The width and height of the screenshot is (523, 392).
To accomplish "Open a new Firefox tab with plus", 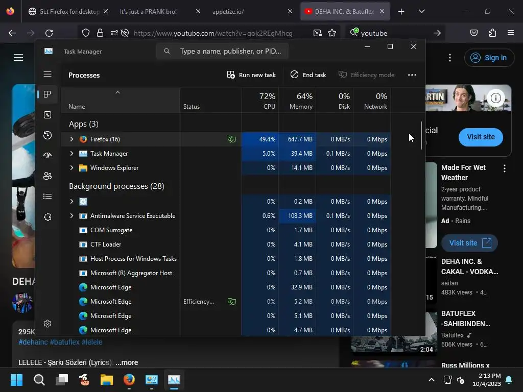I will (x=401, y=12).
